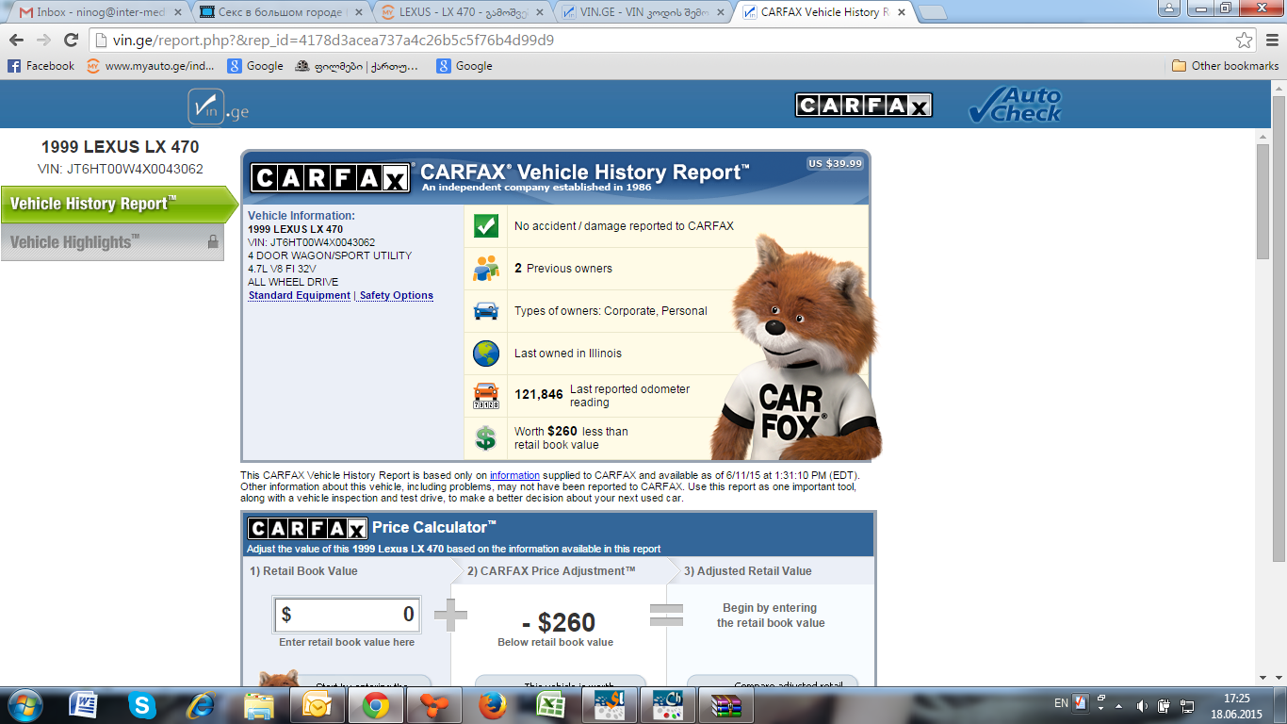The image size is (1287, 724).
Task: Click the lock icon on Vehicle Highlights
Action: pos(213,241)
